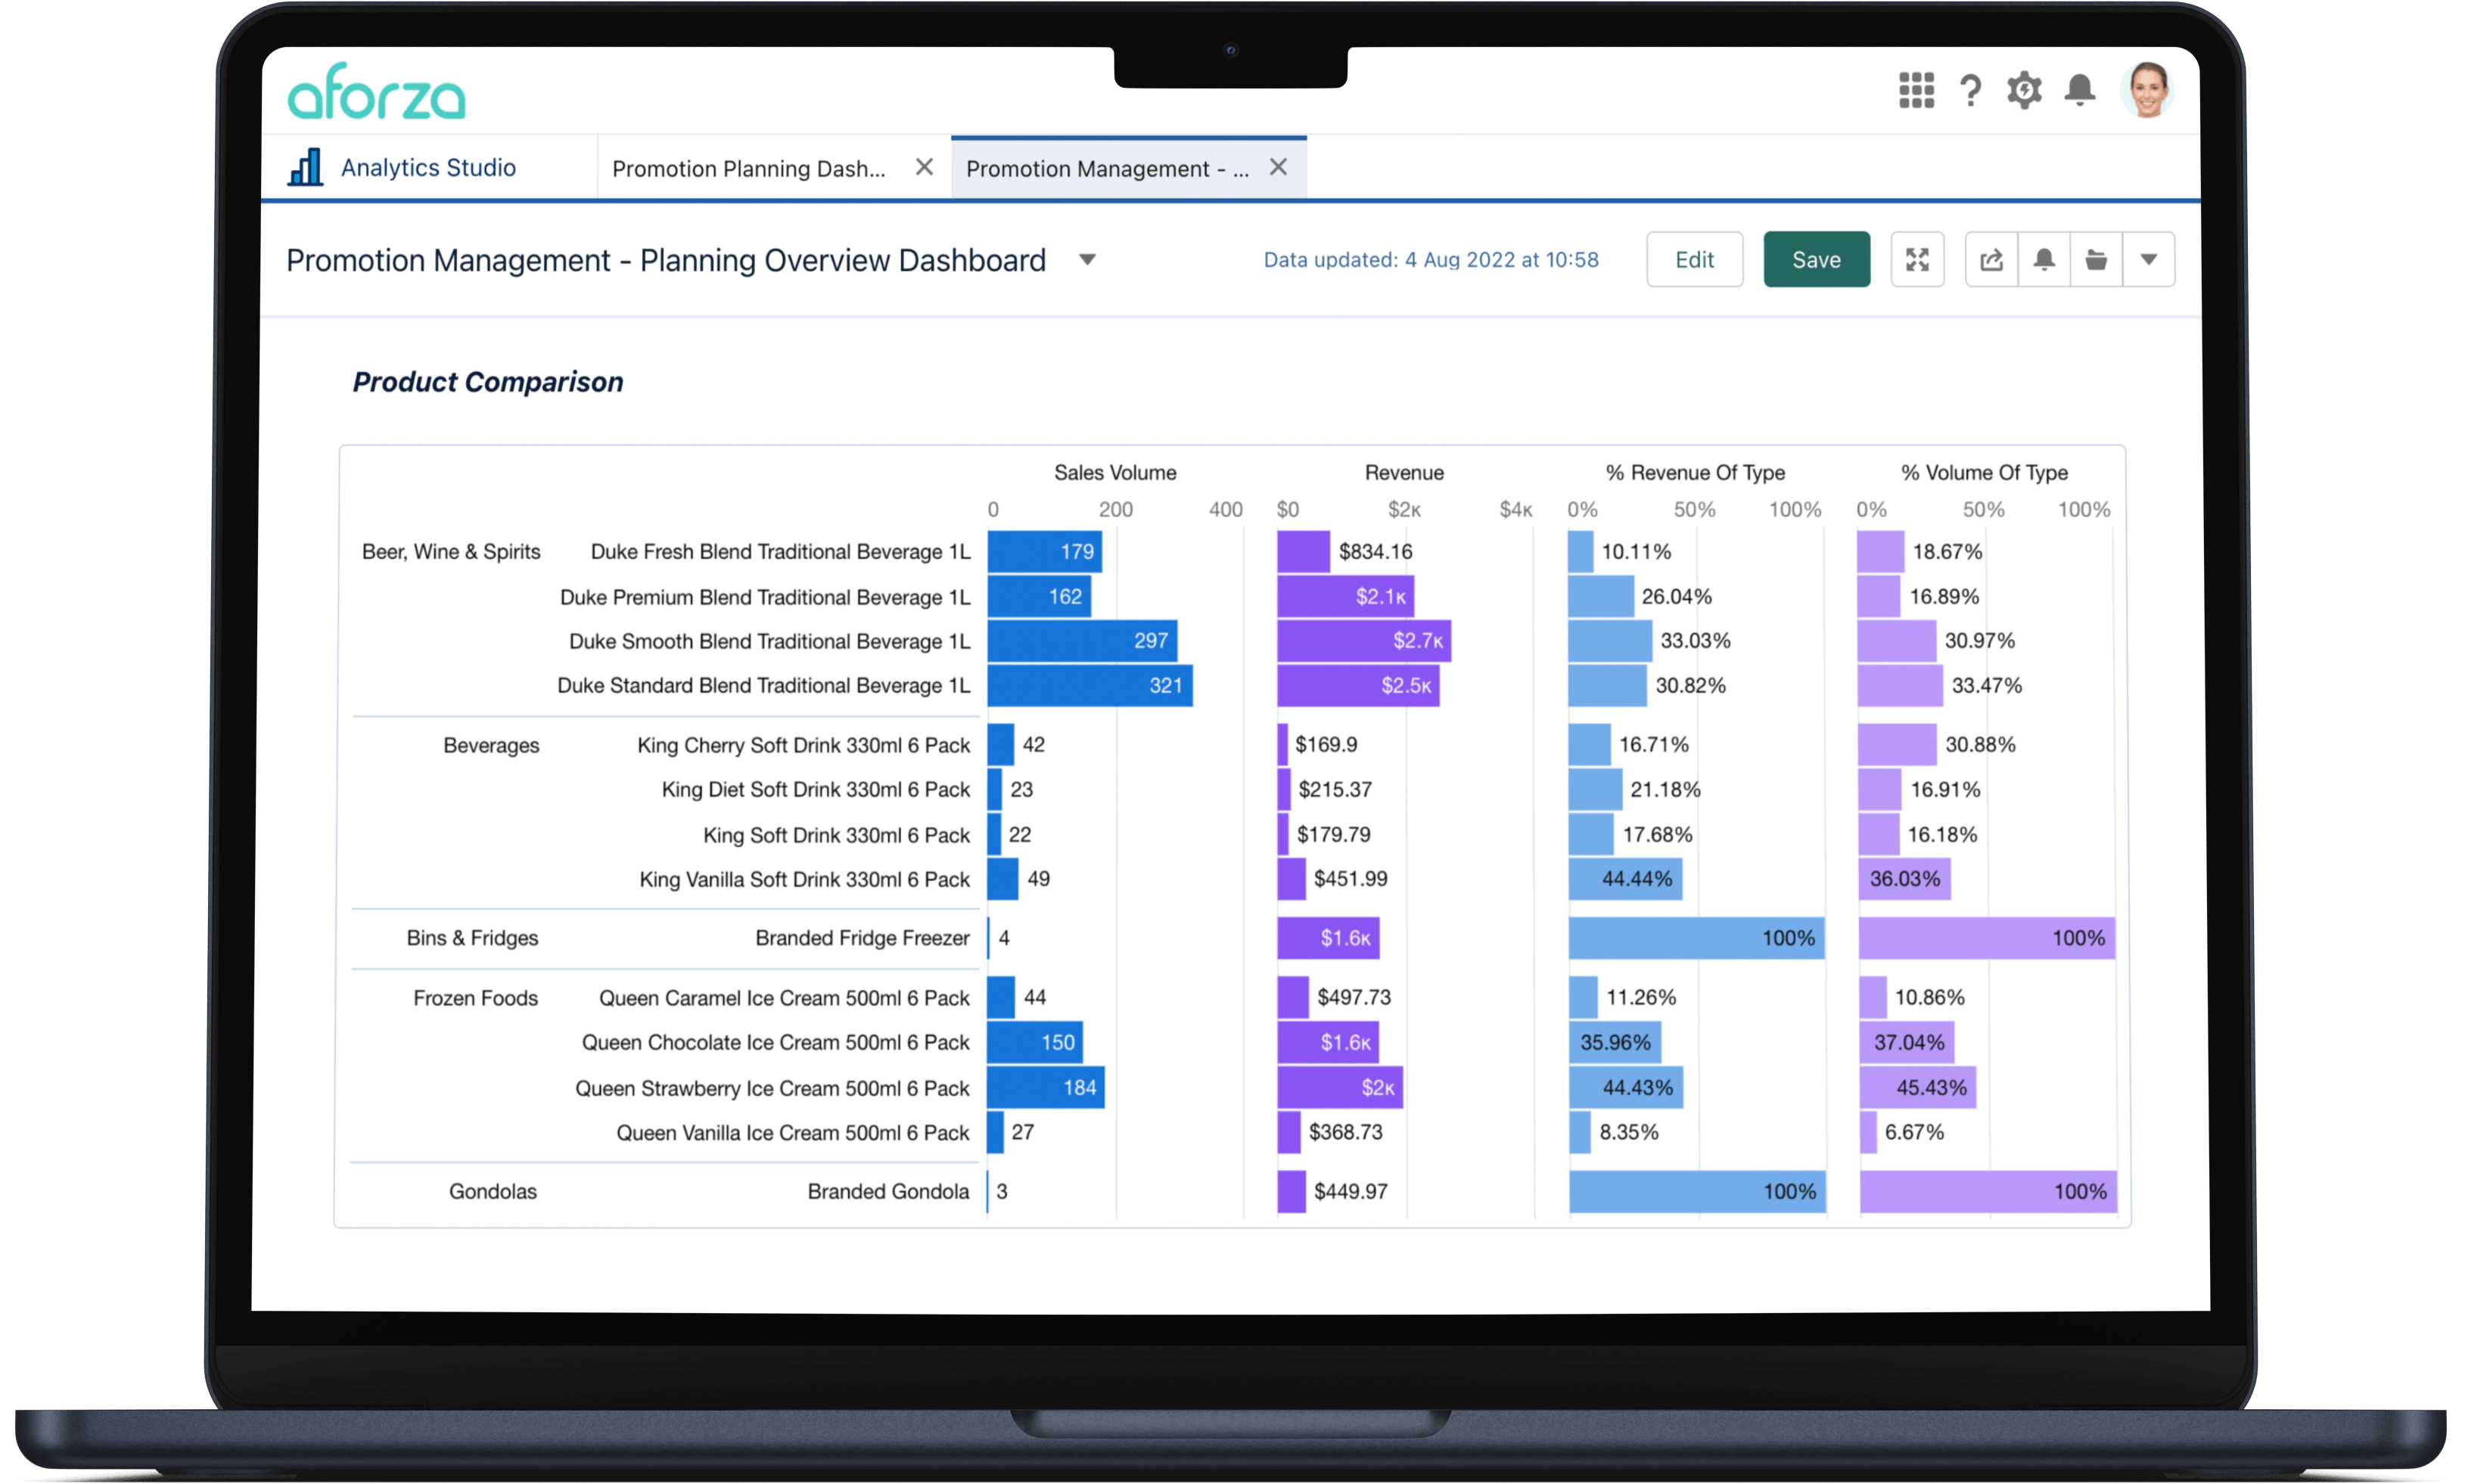The width and height of the screenshot is (2465, 1484).
Task: Click the Frozen Foods category label
Action: pyautogui.click(x=475, y=998)
